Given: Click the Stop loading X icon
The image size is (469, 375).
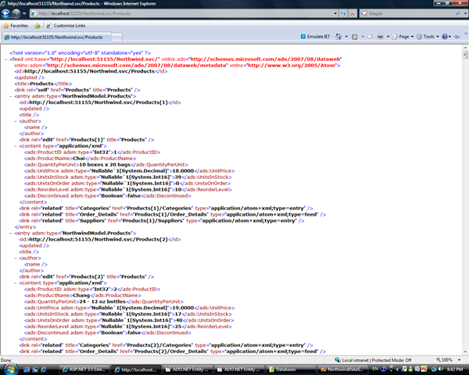Looking at the screenshot, I should click(353, 13).
